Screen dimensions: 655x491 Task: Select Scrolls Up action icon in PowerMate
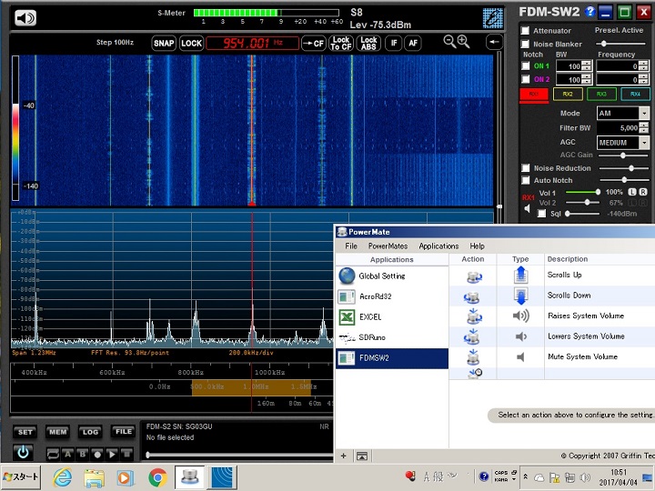[474, 276]
